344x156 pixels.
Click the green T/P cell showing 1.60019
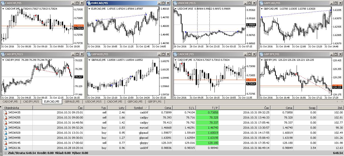(x=207, y=133)
